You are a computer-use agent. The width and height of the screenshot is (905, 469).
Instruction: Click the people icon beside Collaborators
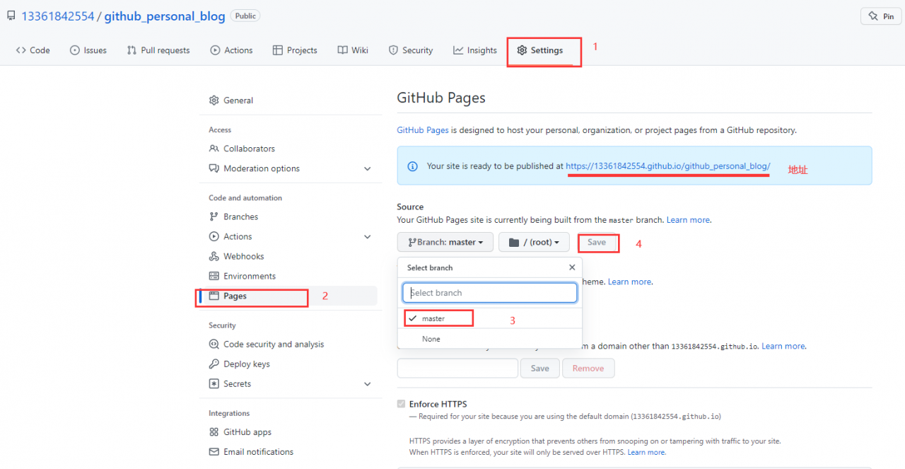214,149
